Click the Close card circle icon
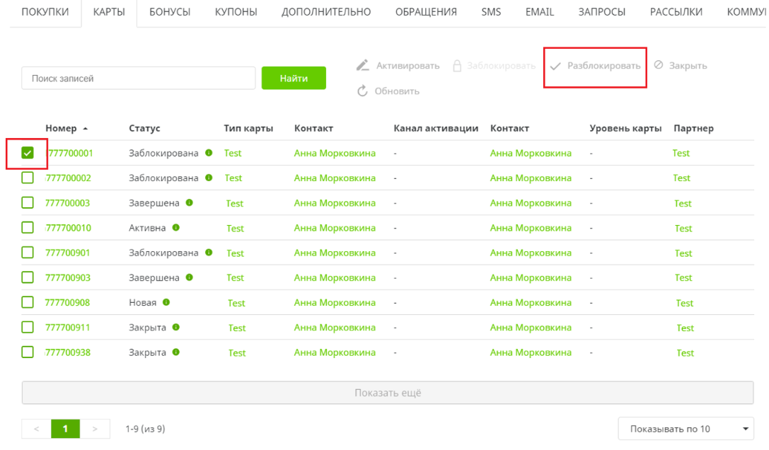769x450 pixels. 659,65
